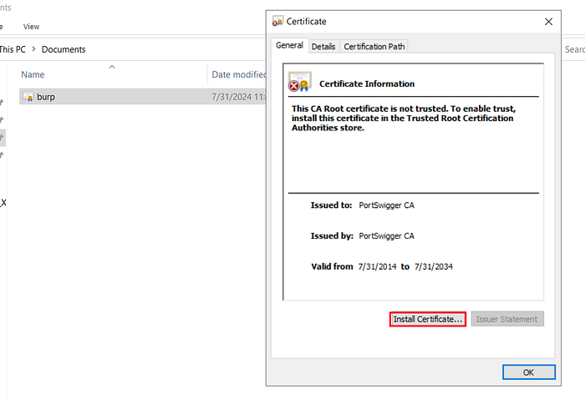585x399 pixels.
Task: Click the valid-from date 7/31/2014
Action: 377,267
